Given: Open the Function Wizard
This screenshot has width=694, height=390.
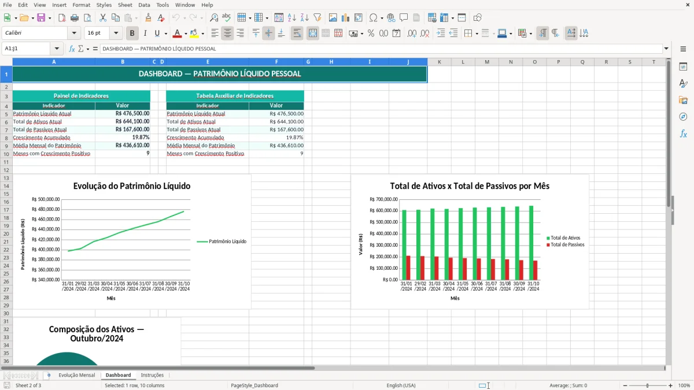Looking at the screenshot, I should [72, 49].
